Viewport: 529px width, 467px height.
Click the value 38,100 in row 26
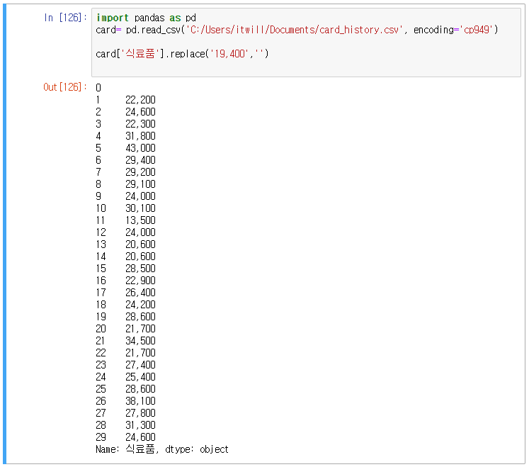click(x=140, y=401)
